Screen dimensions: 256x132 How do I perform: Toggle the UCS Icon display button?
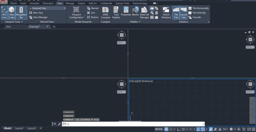click(4, 13)
